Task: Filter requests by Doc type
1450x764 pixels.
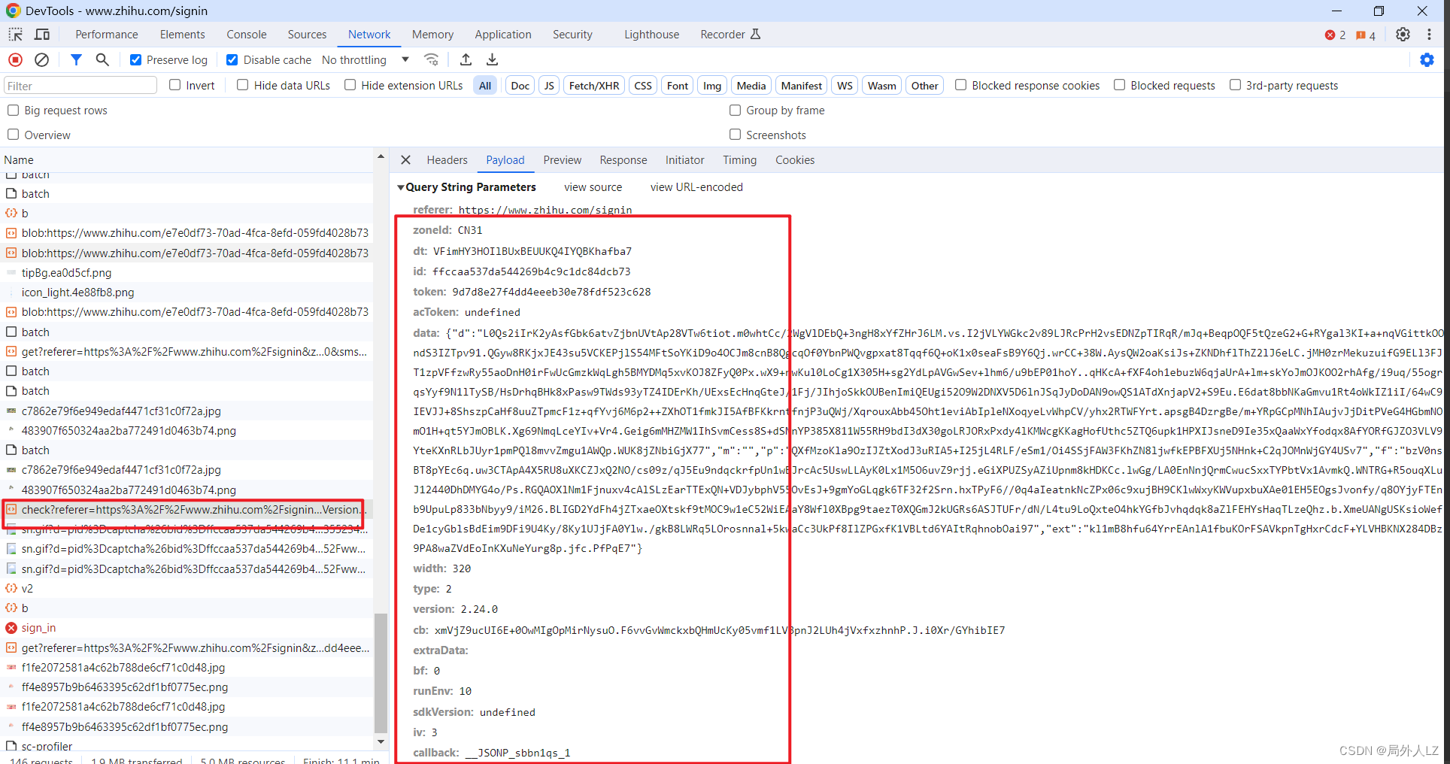Action: coord(520,86)
